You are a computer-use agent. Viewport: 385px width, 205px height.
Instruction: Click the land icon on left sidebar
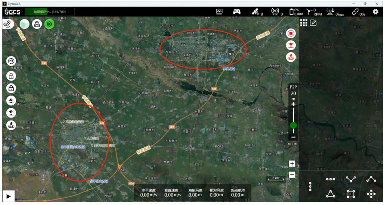click(11, 113)
